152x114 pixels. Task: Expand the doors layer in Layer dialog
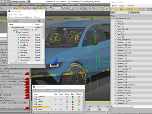tap(34, 99)
